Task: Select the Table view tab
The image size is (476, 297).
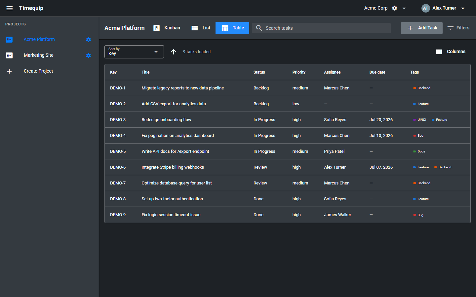Action: click(232, 28)
